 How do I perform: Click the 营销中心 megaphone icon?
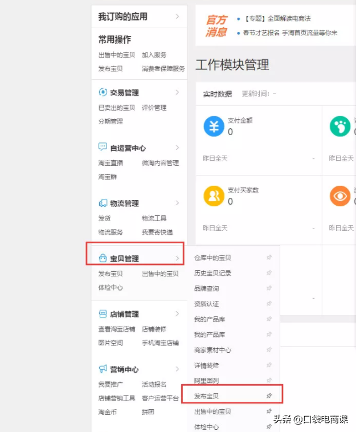(x=103, y=369)
